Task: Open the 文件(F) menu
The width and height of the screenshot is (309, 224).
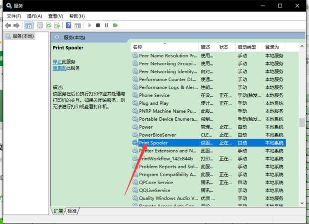Action: [14, 16]
